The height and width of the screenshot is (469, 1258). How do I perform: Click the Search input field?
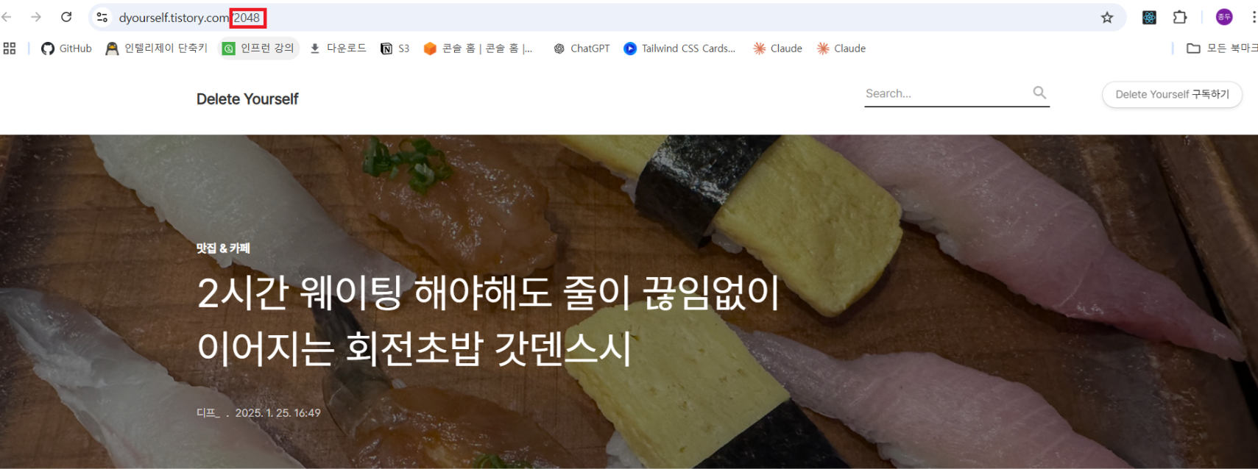coord(947,93)
